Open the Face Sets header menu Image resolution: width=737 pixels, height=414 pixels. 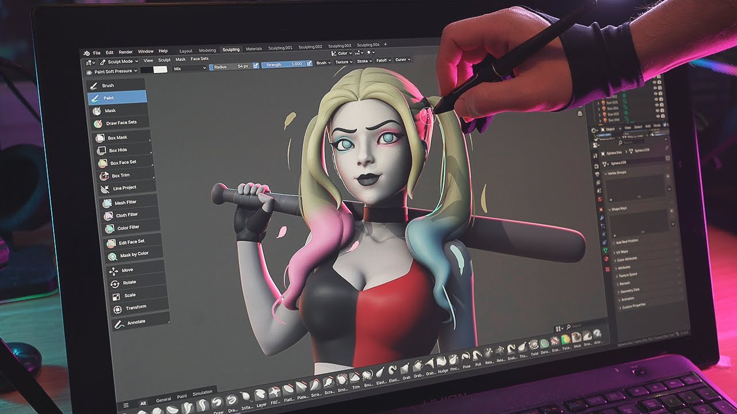pos(200,59)
